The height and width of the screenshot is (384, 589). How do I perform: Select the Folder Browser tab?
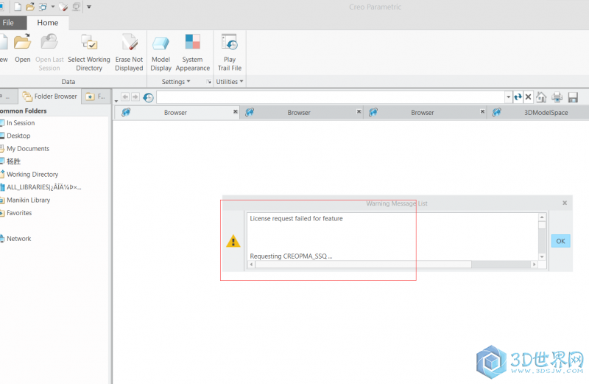[49, 97]
